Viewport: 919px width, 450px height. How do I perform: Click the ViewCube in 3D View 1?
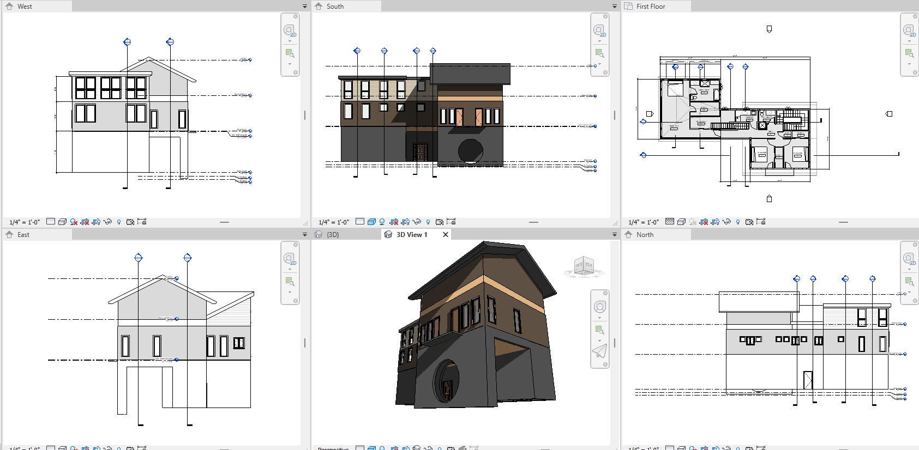(x=584, y=266)
